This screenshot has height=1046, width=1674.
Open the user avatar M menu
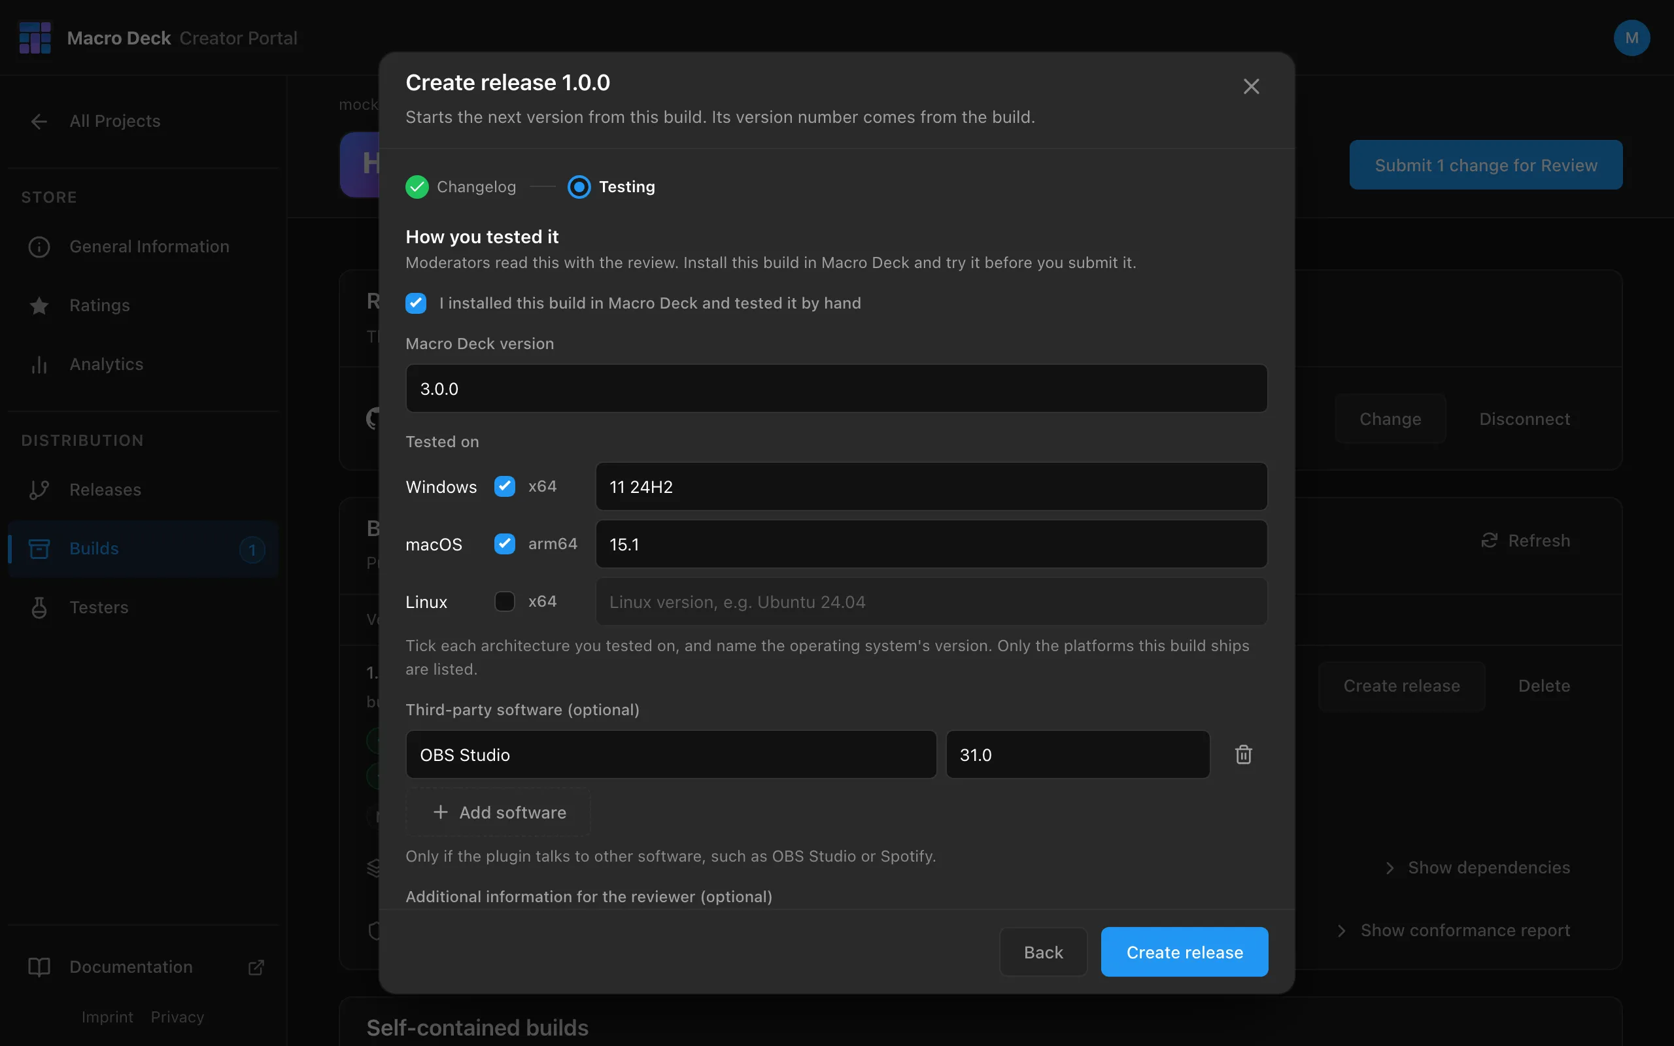click(1631, 38)
